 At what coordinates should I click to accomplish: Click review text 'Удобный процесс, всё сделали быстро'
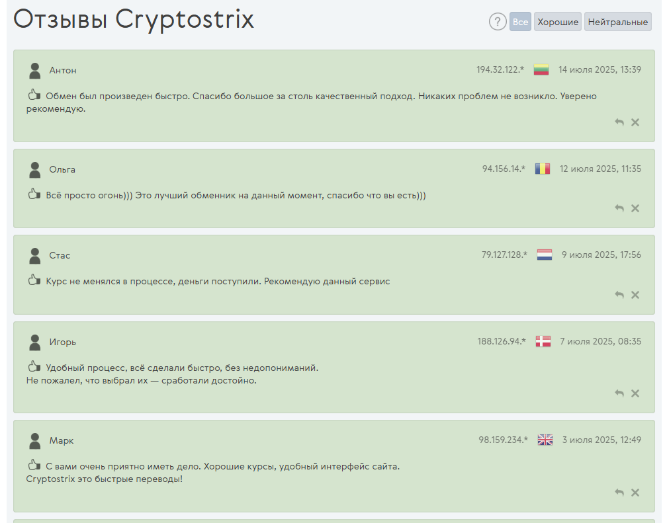point(182,368)
